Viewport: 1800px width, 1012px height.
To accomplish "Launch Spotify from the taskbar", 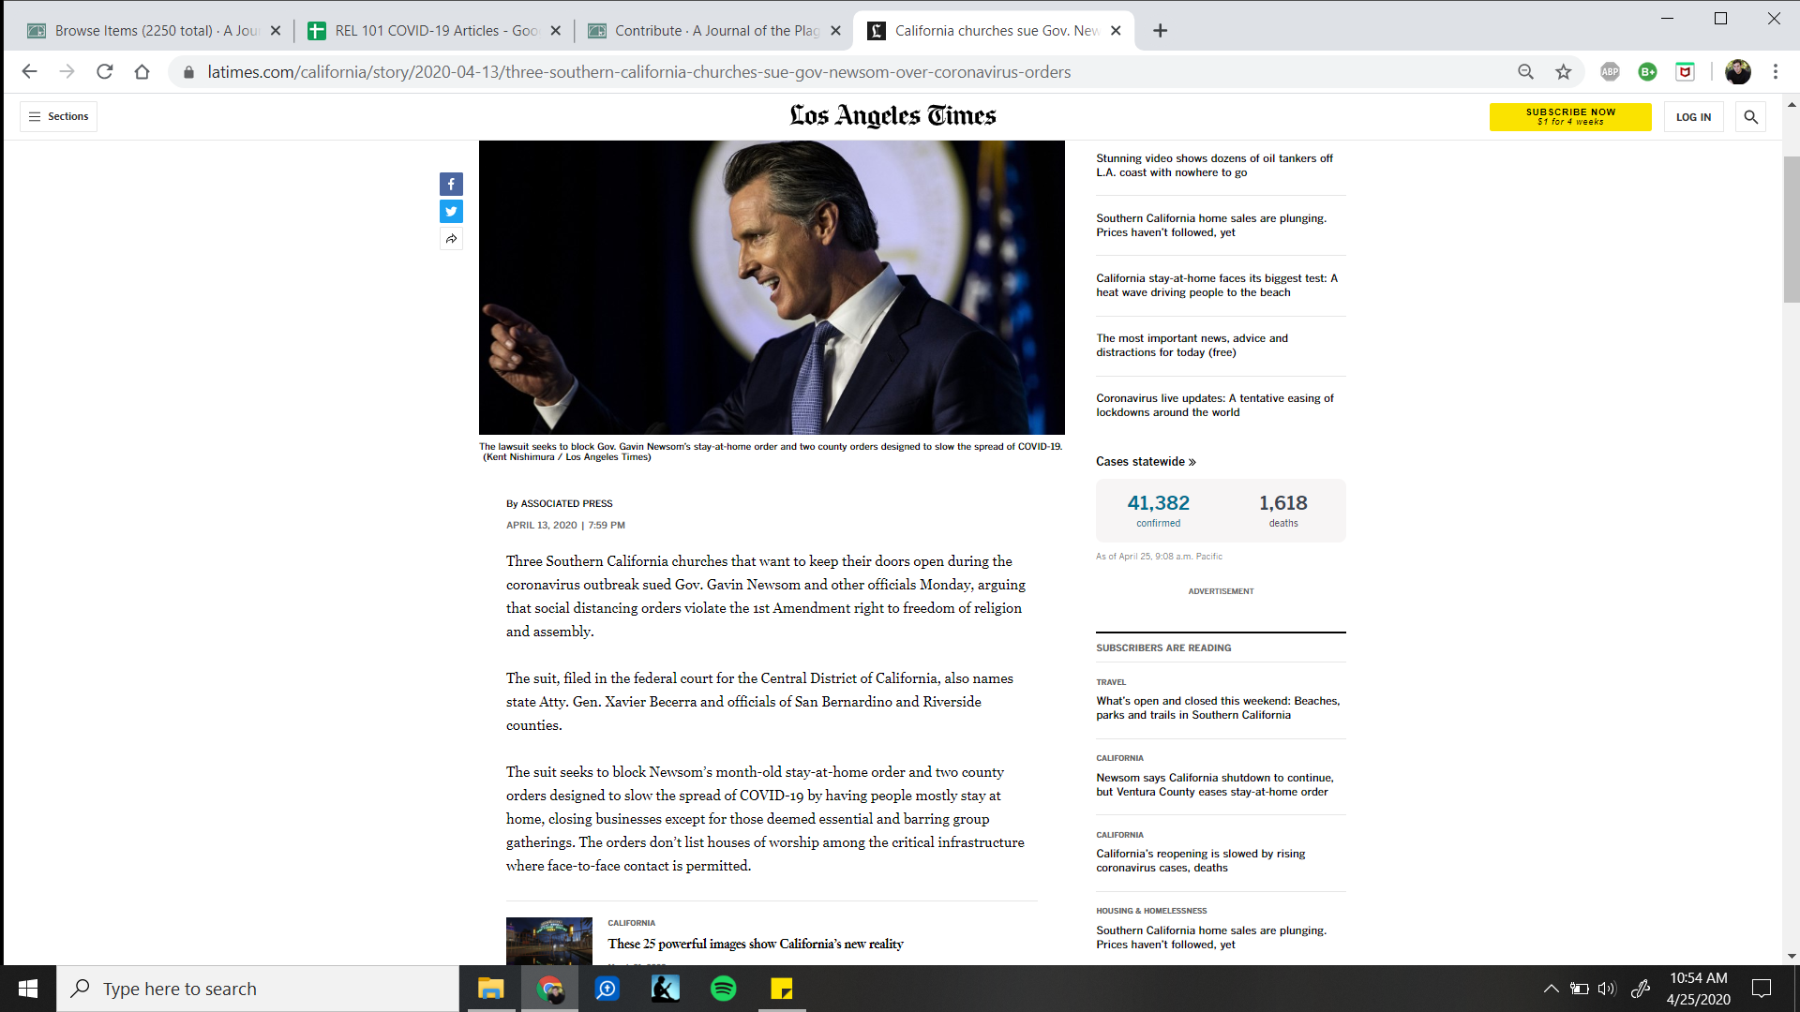I will pos(723,989).
